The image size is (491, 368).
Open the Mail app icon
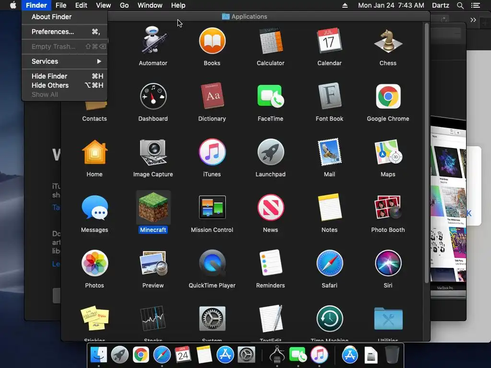tap(329, 152)
